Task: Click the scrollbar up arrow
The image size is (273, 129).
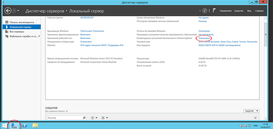Action: point(266,18)
